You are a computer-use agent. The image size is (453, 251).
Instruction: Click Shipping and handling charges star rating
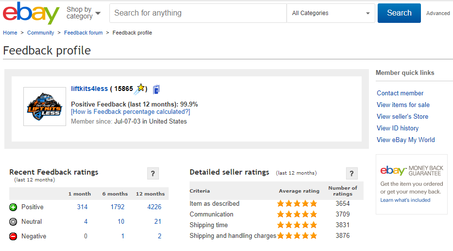[x=297, y=235]
